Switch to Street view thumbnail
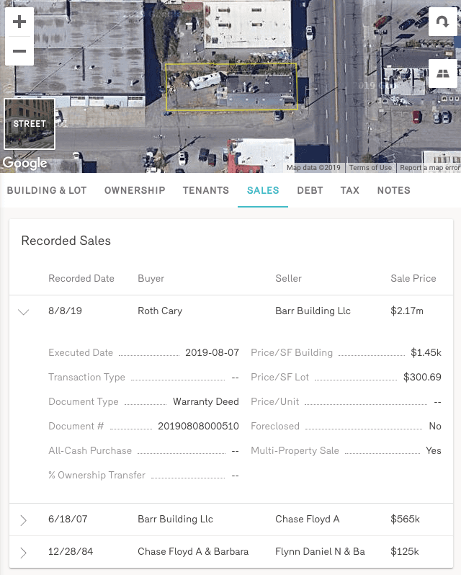Screen dimensions: 461x575 [30, 123]
